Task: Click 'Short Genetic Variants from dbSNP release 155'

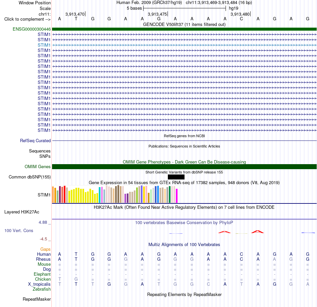Action: pyautogui.click(x=184, y=172)
